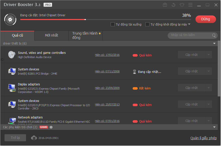The image size is (221, 146).
Task: Click Cập nhật for Realtek Network adapter
Action: [191, 121]
